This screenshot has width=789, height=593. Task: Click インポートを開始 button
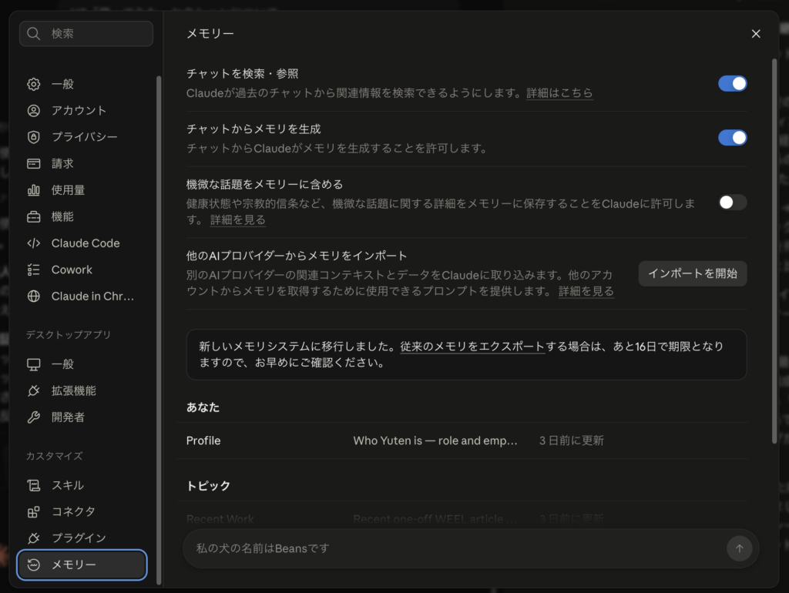point(693,273)
